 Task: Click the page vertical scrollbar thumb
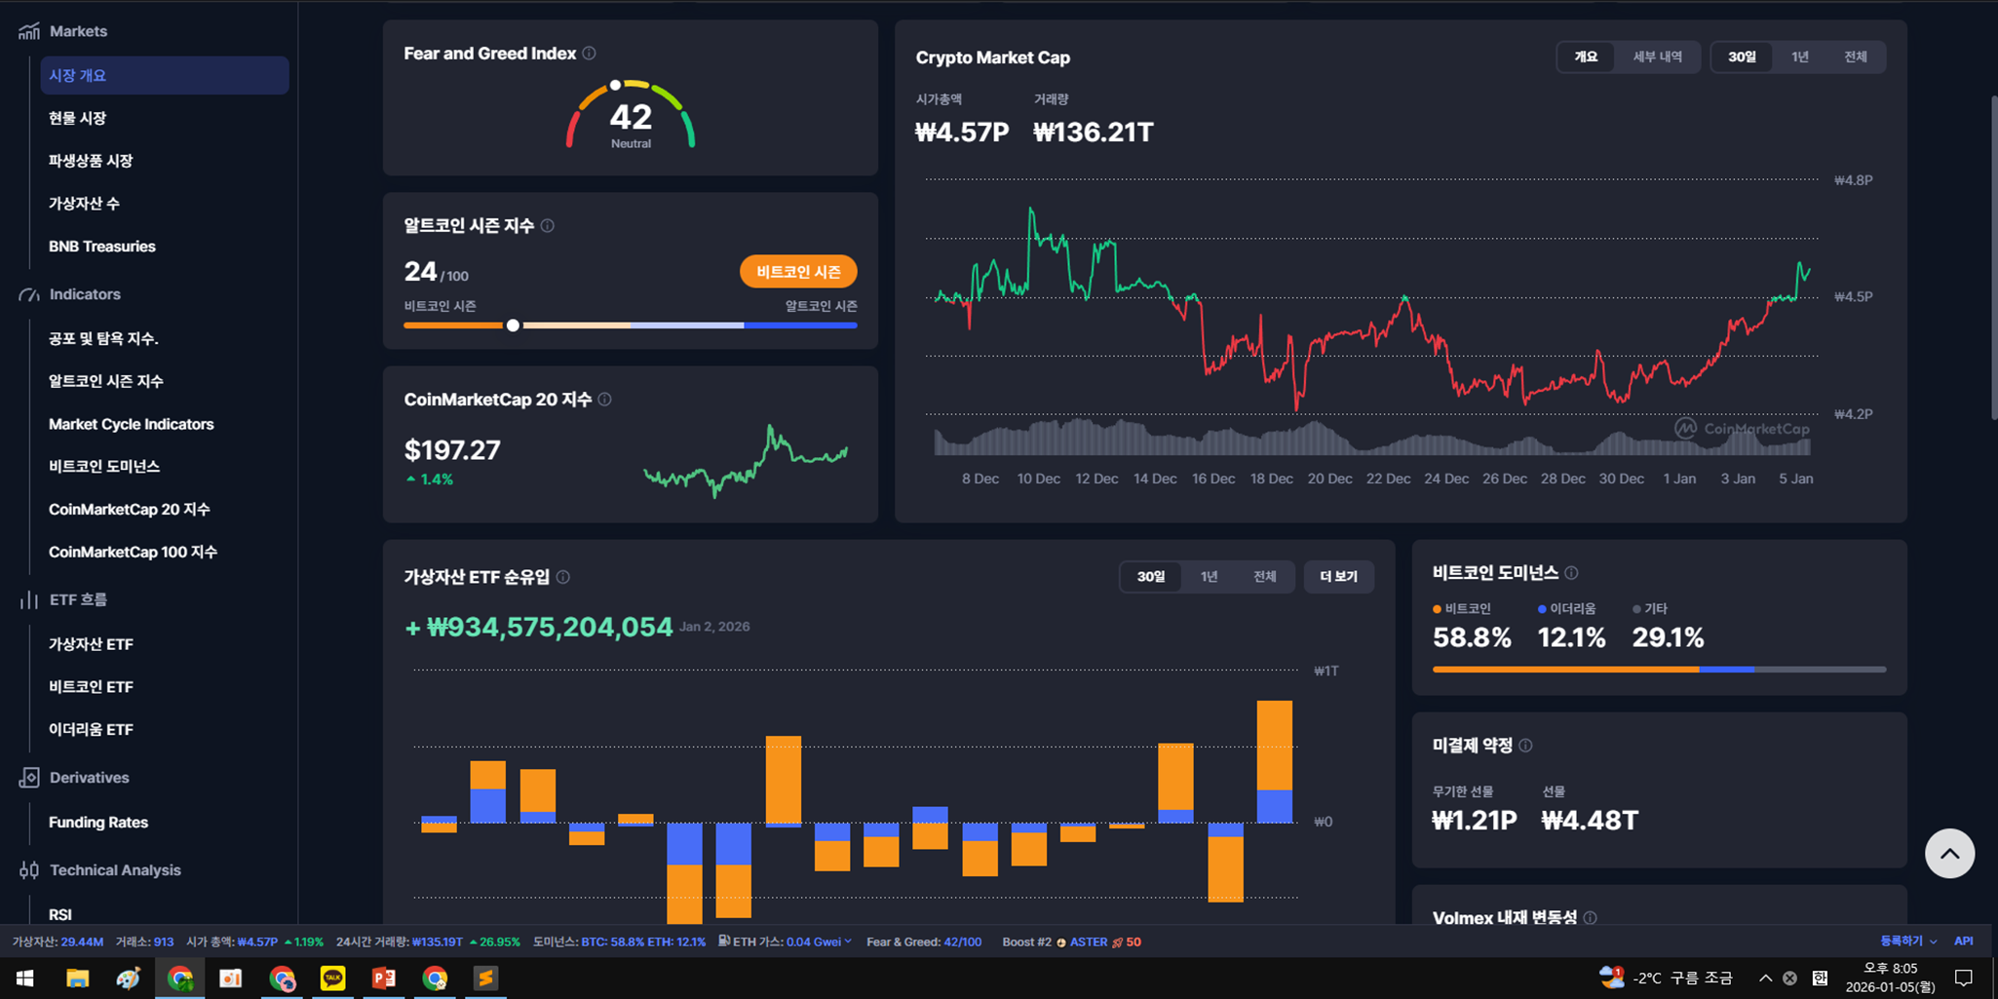pos(1993,258)
